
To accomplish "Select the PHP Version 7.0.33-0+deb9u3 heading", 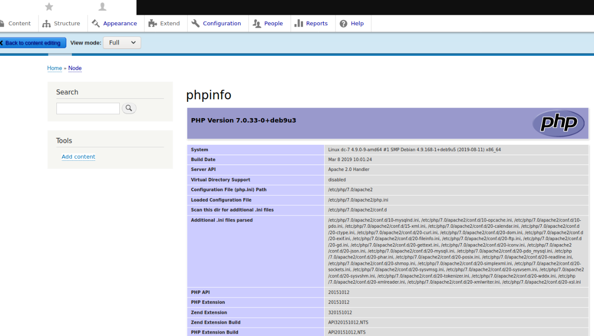I will click(x=244, y=120).
